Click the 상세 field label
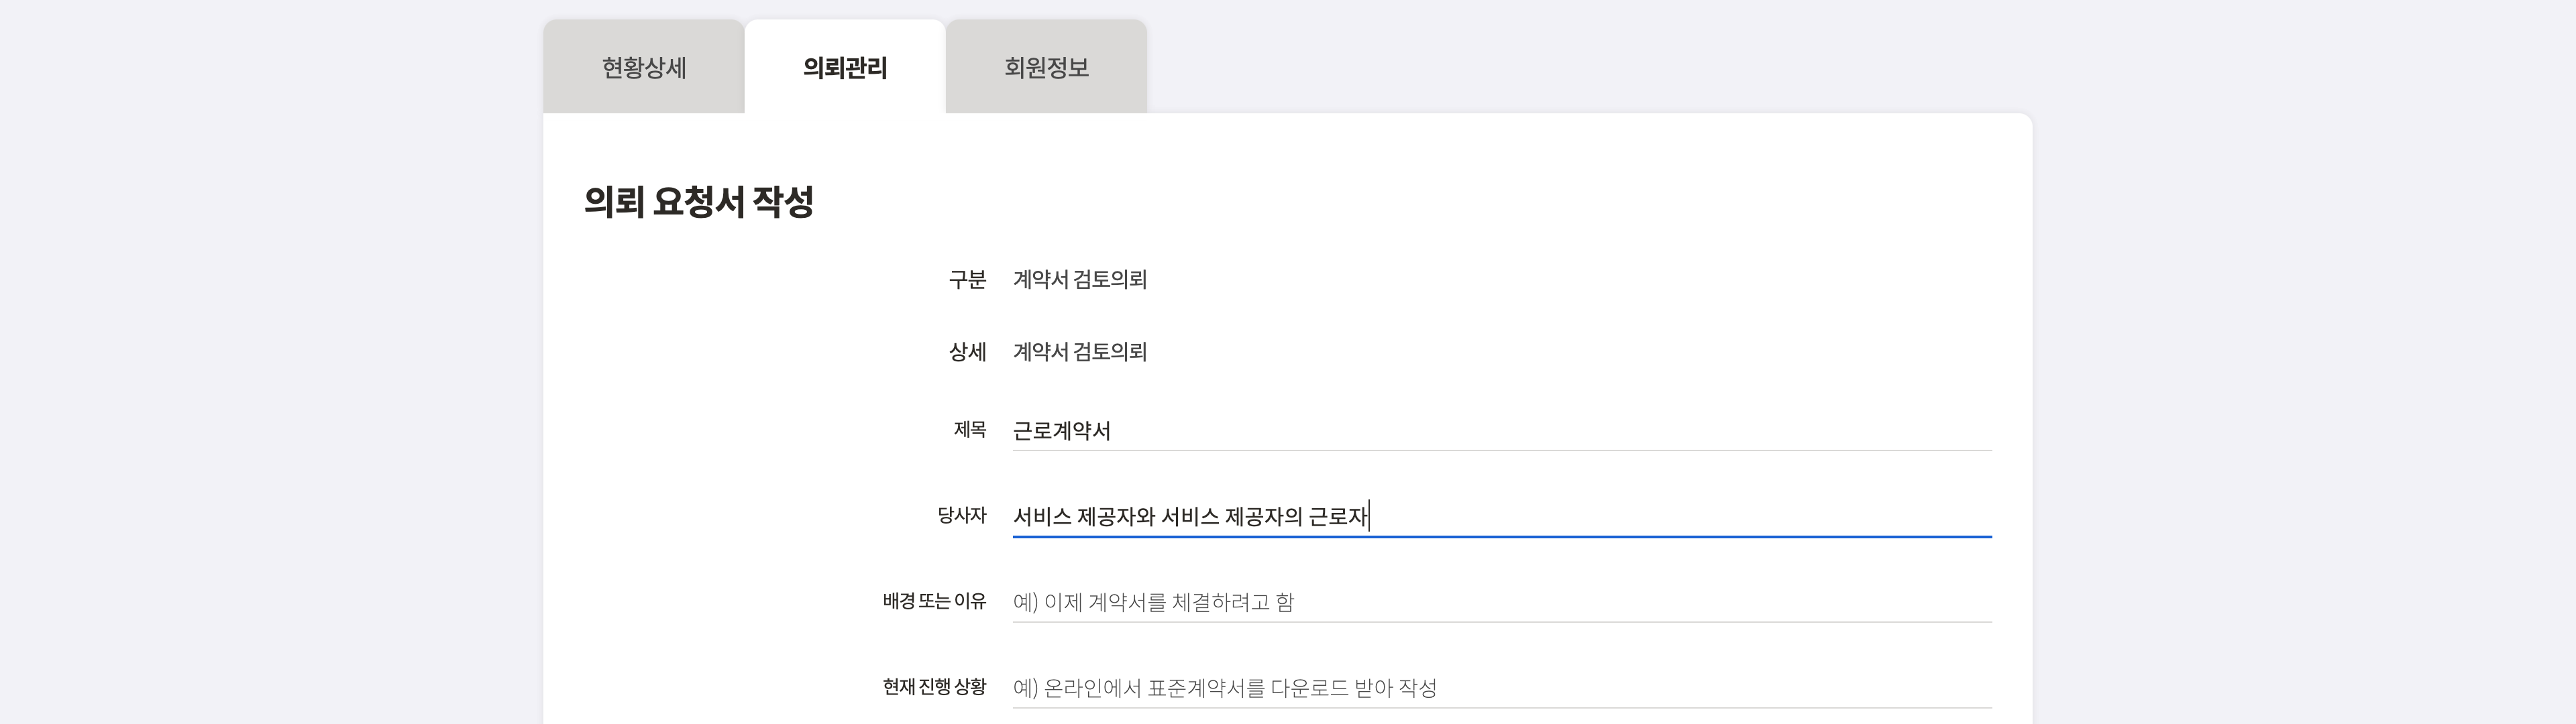2576x724 pixels. click(967, 352)
